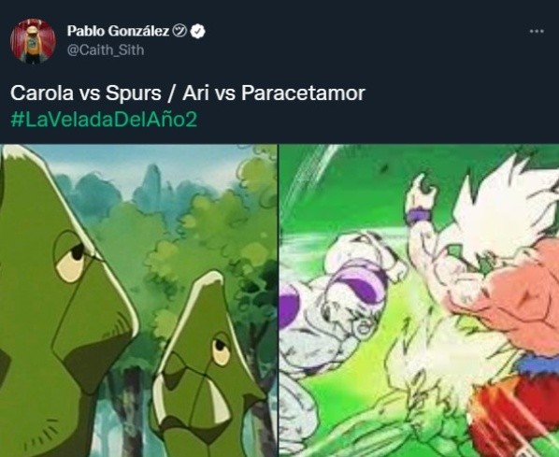Open the Pablo González display name link
559x457 pixels.
118,32
